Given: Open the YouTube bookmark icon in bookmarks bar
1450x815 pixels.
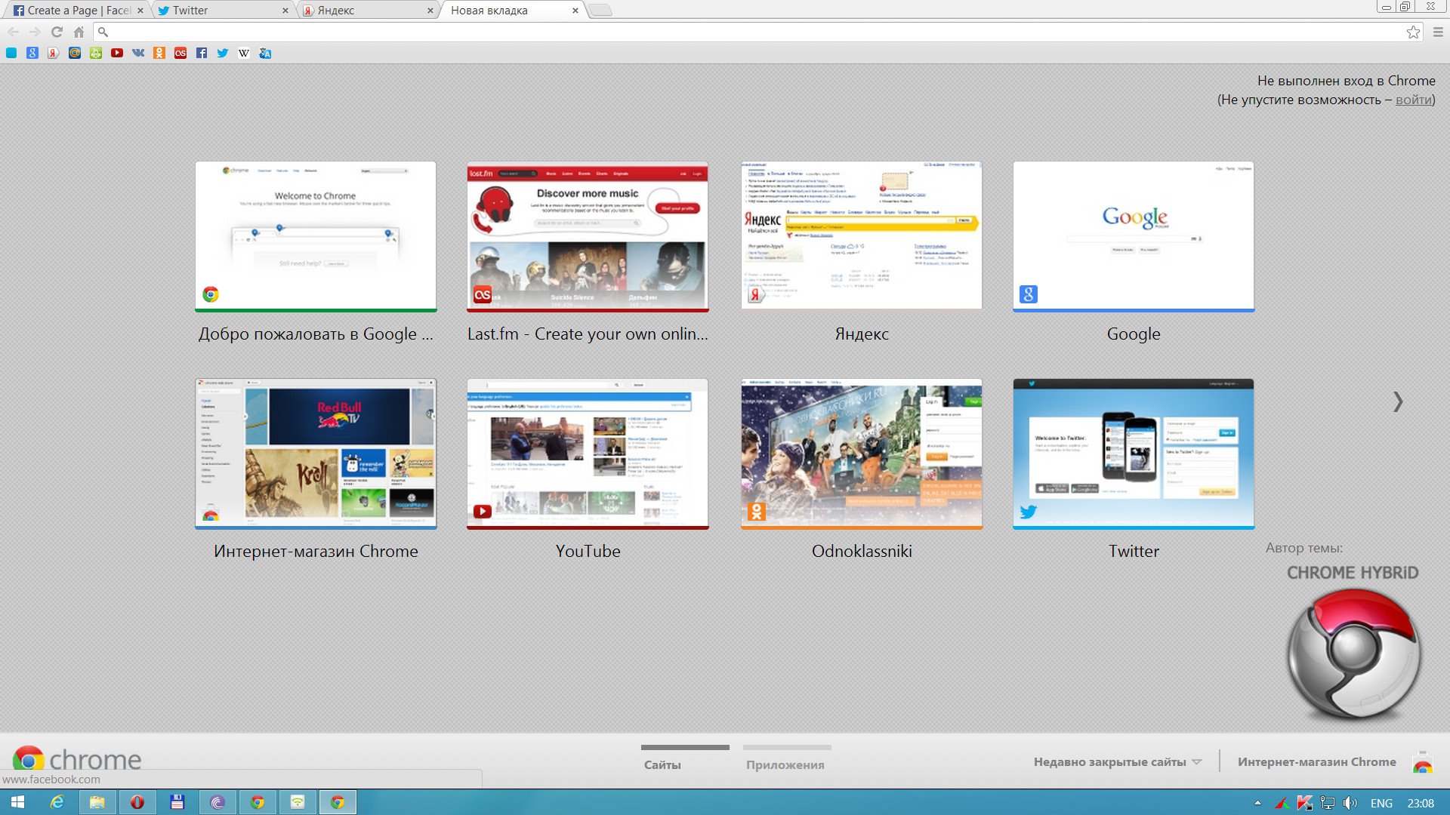Looking at the screenshot, I should coord(117,53).
